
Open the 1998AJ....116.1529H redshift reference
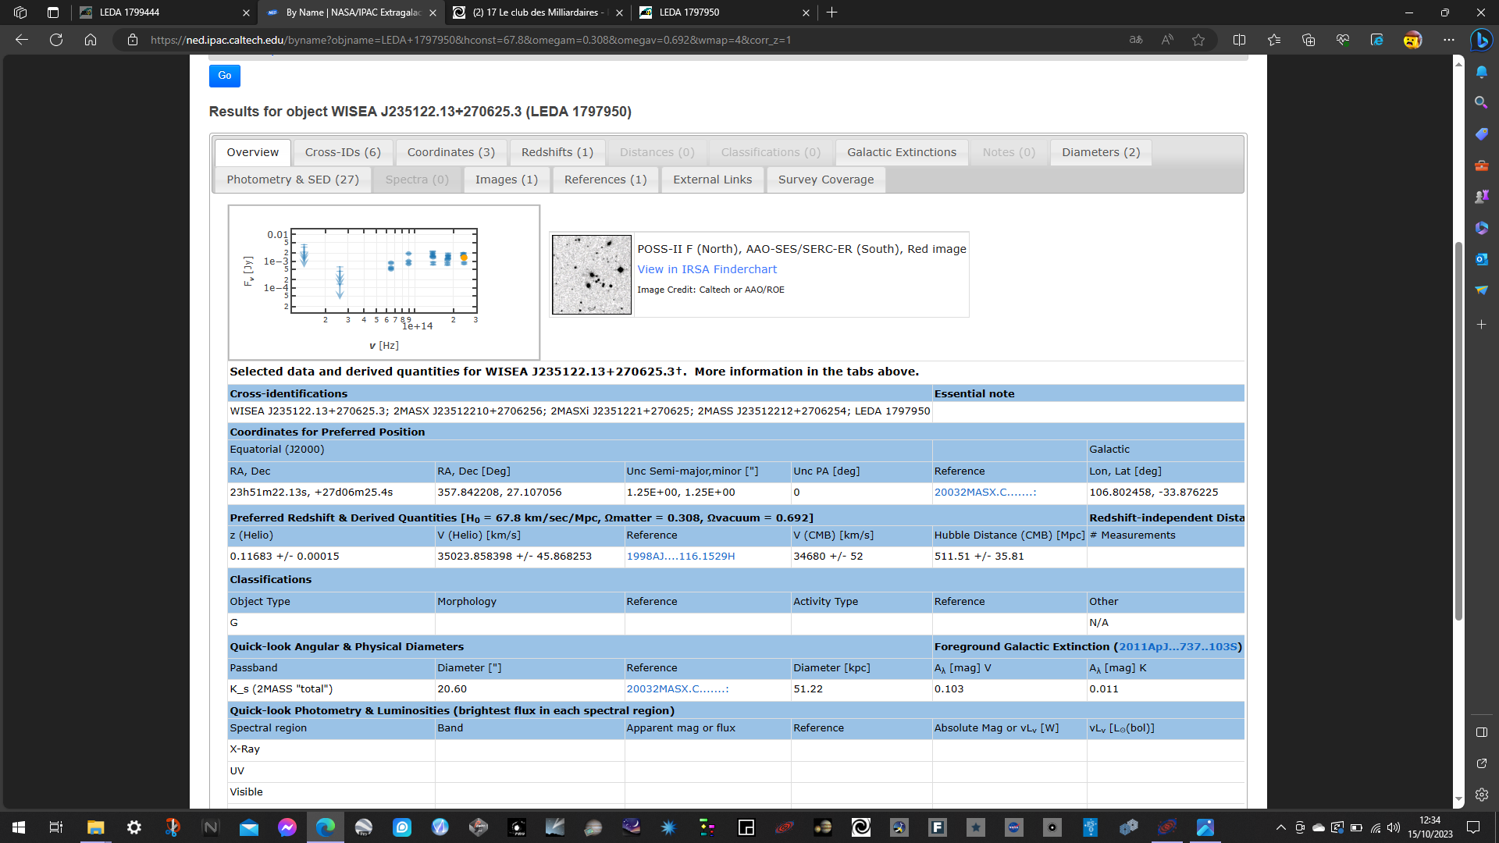681,557
